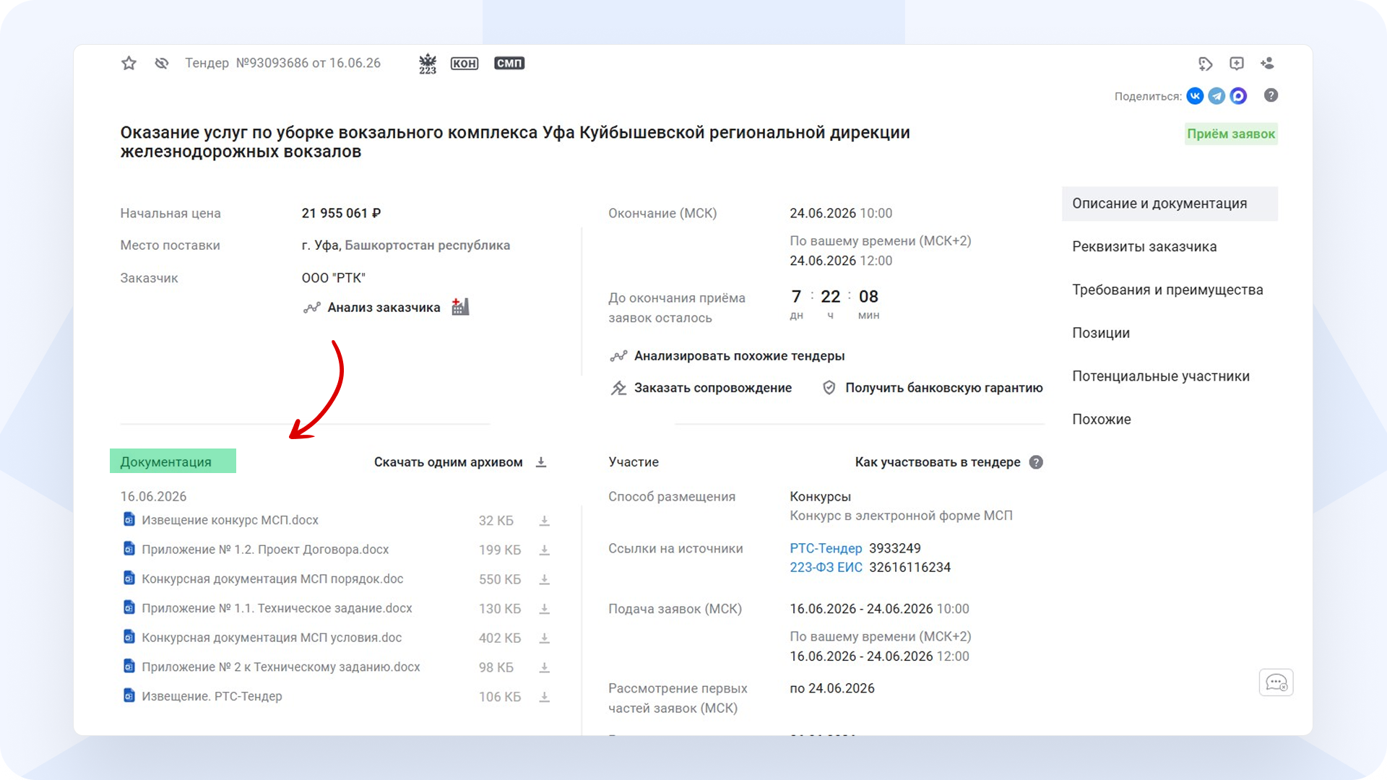This screenshot has height=780, width=1387.
Task: Download Приложение № 1.1. Техническое задание.docx
Action: (x=545, y=609)
